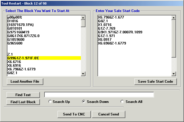
Task: Click safe start line G1Z-1.971
Action: pyautogui.click(x=106, y=36)
